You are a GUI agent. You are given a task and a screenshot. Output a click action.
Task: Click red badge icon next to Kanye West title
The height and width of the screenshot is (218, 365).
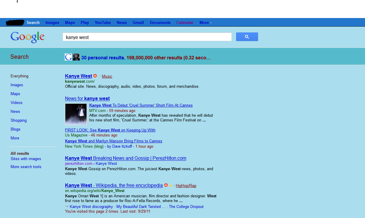(95, 76)
